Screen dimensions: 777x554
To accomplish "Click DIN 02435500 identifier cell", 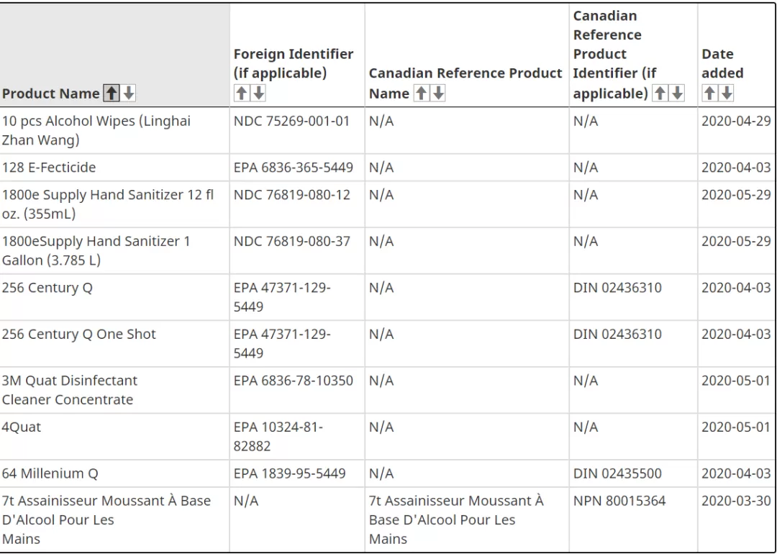I will coord(633,473).
